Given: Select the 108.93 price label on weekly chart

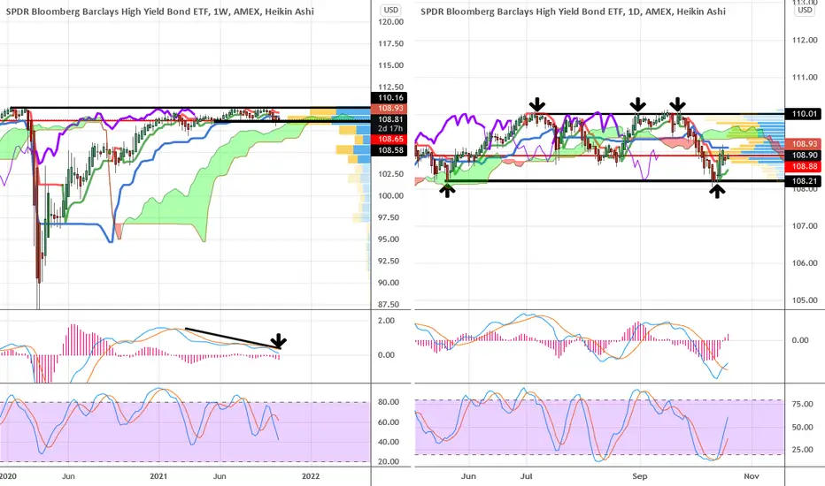Looking at the screenshot, I should (x=389, y=108).
